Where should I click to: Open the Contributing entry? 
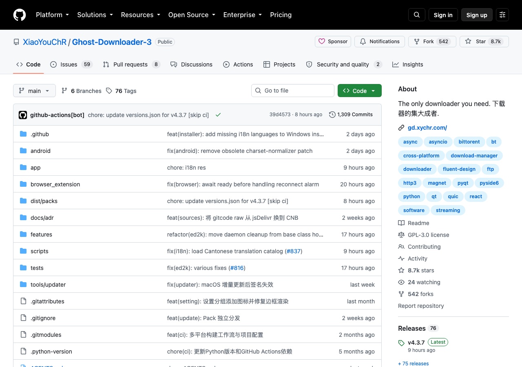419,247
